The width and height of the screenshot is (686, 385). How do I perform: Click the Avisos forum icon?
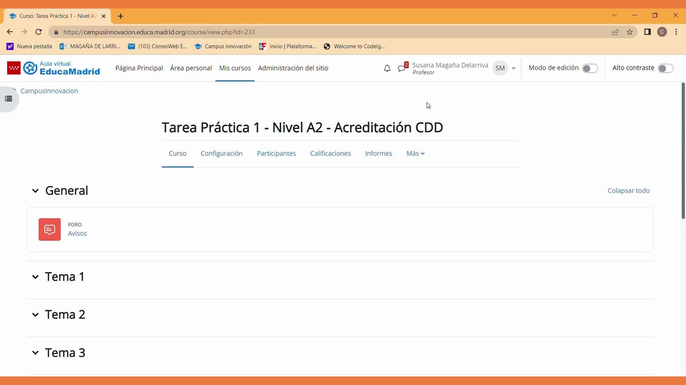(x=50, y=230)
